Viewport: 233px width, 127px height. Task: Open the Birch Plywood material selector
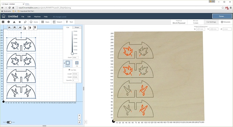tap(179, 22)
